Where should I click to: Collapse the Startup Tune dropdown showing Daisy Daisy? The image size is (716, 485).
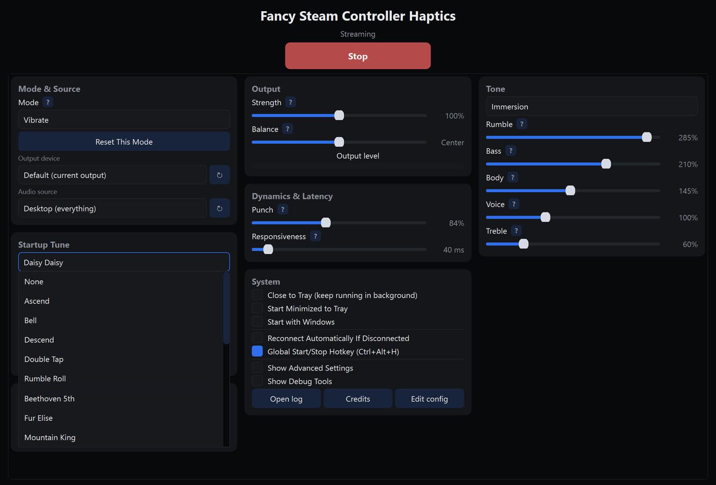click(x=124, y=262)
